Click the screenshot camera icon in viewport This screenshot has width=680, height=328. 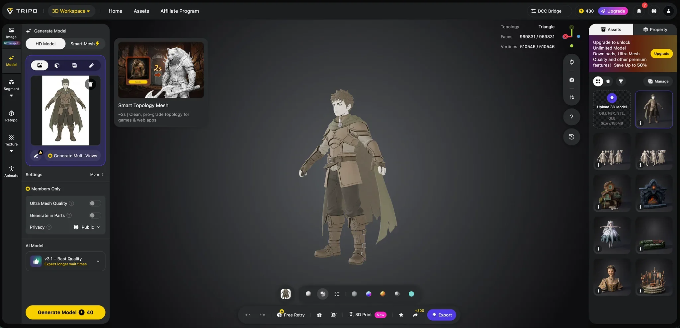(571, 80)
